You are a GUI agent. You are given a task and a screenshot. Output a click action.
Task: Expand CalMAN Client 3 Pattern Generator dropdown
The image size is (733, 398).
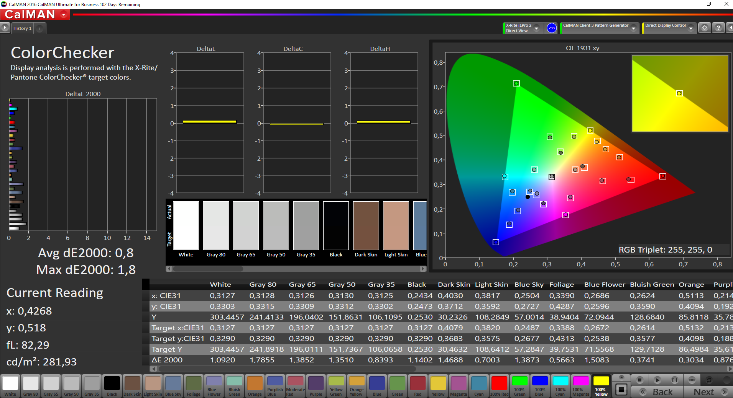pyautogui.click(x=633, y=28)
